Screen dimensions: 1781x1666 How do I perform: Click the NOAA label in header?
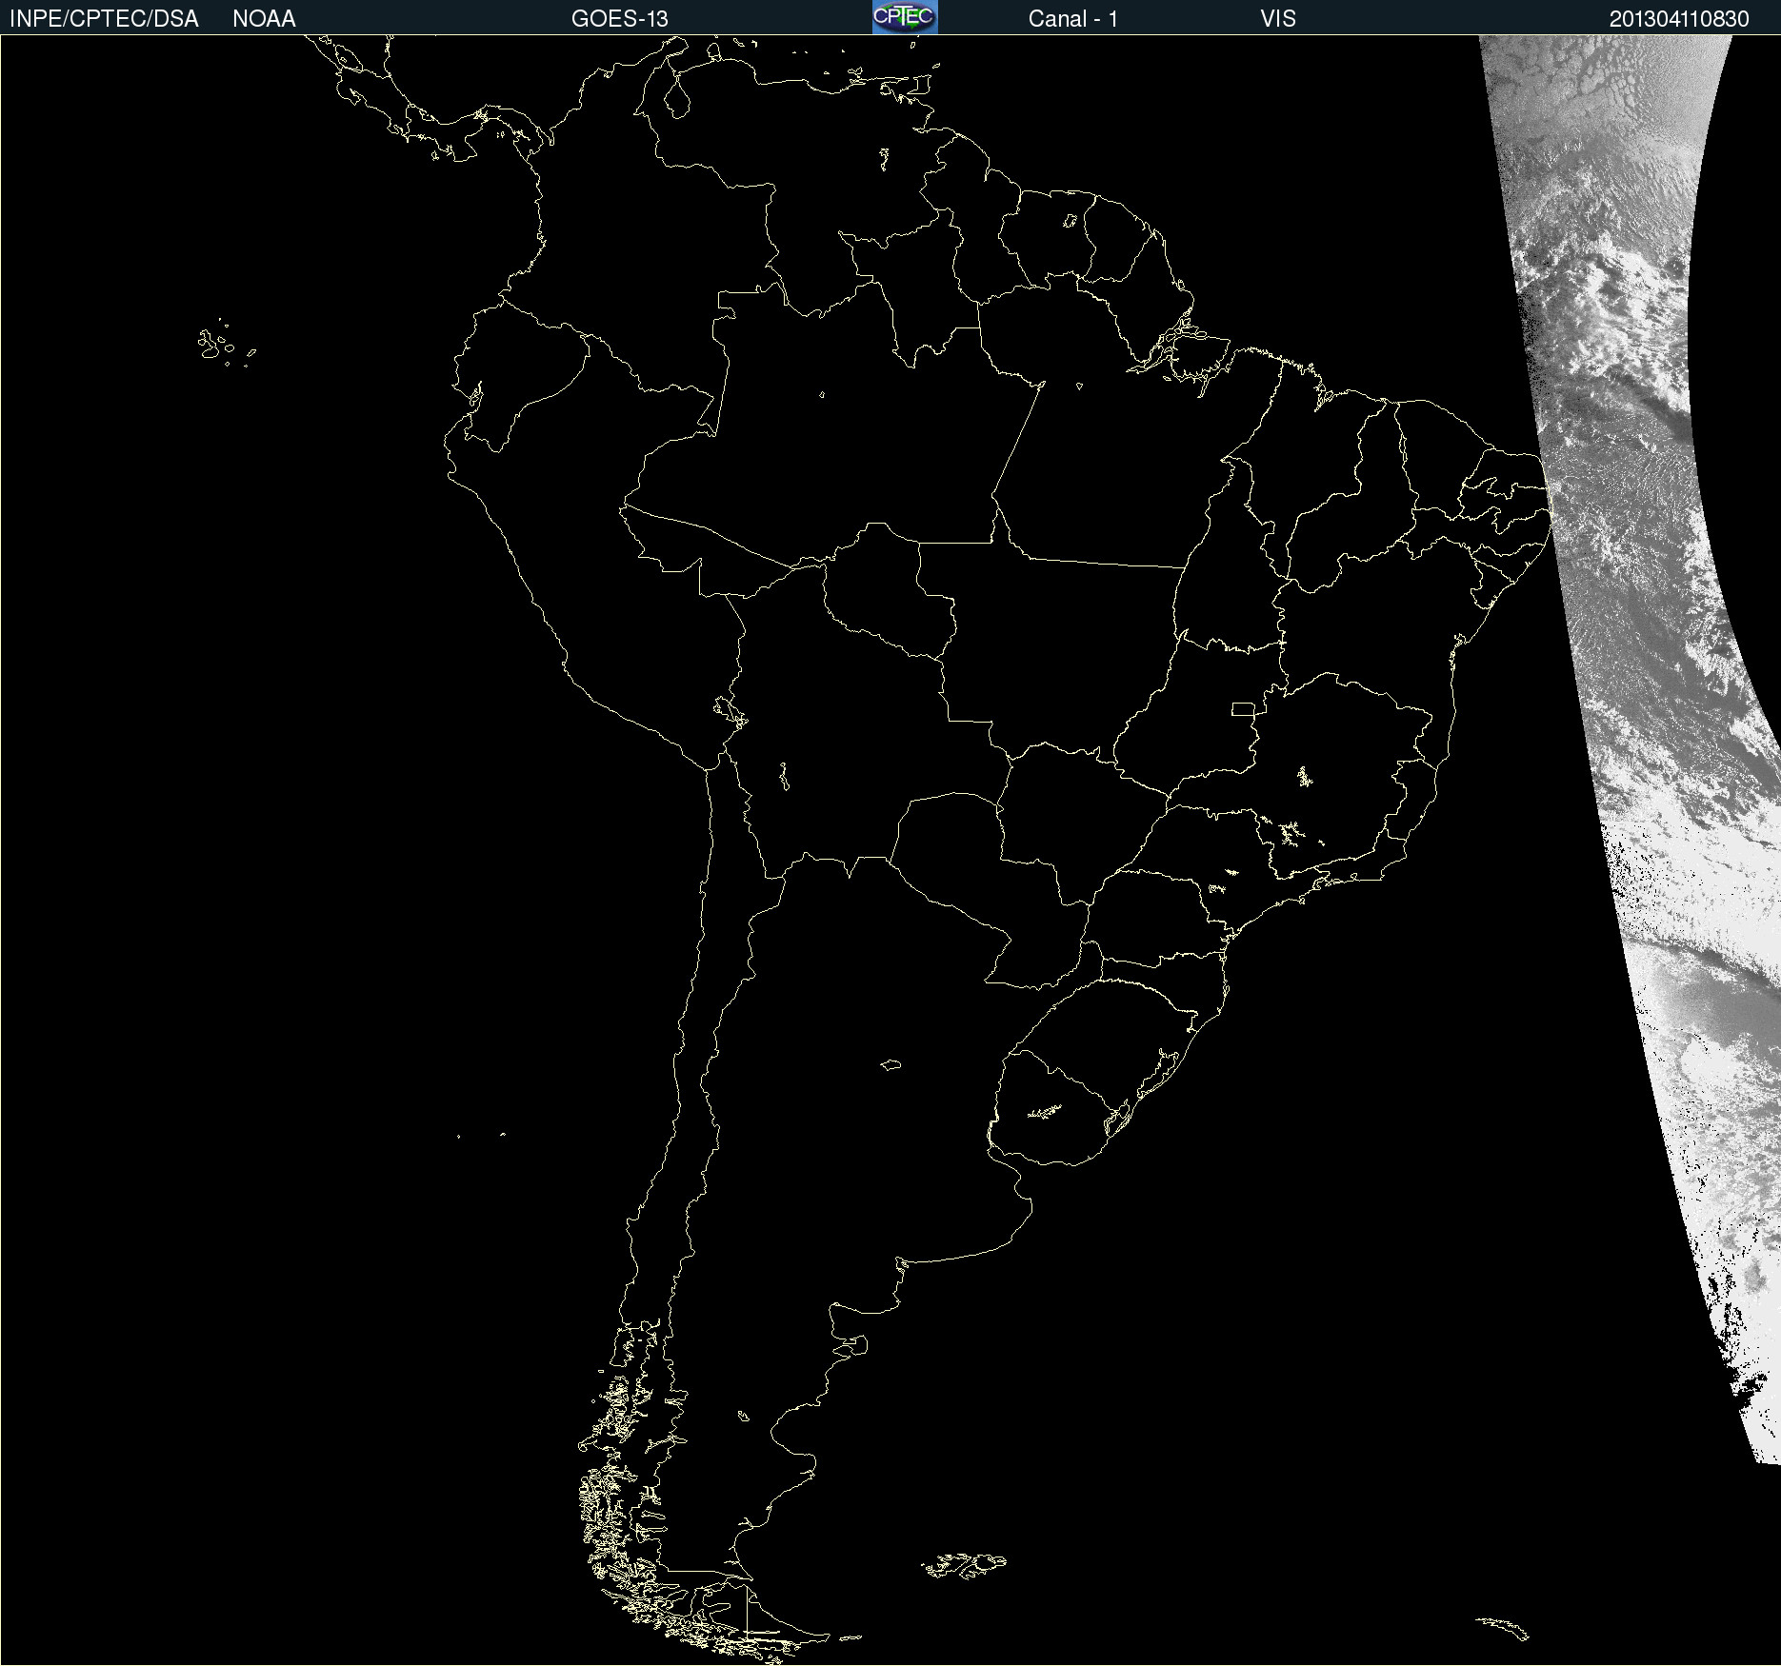click(x=264, y=19)
